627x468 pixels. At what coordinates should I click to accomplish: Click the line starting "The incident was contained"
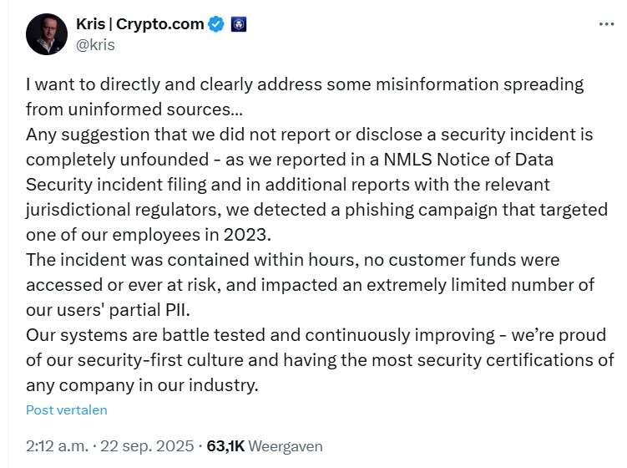(x=292, y=260)
